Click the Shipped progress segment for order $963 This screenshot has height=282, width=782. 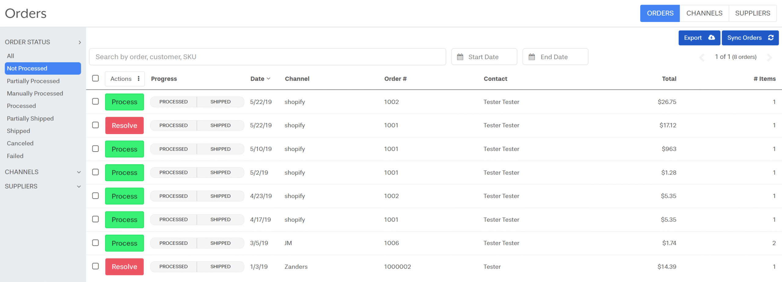pos(220,149)
